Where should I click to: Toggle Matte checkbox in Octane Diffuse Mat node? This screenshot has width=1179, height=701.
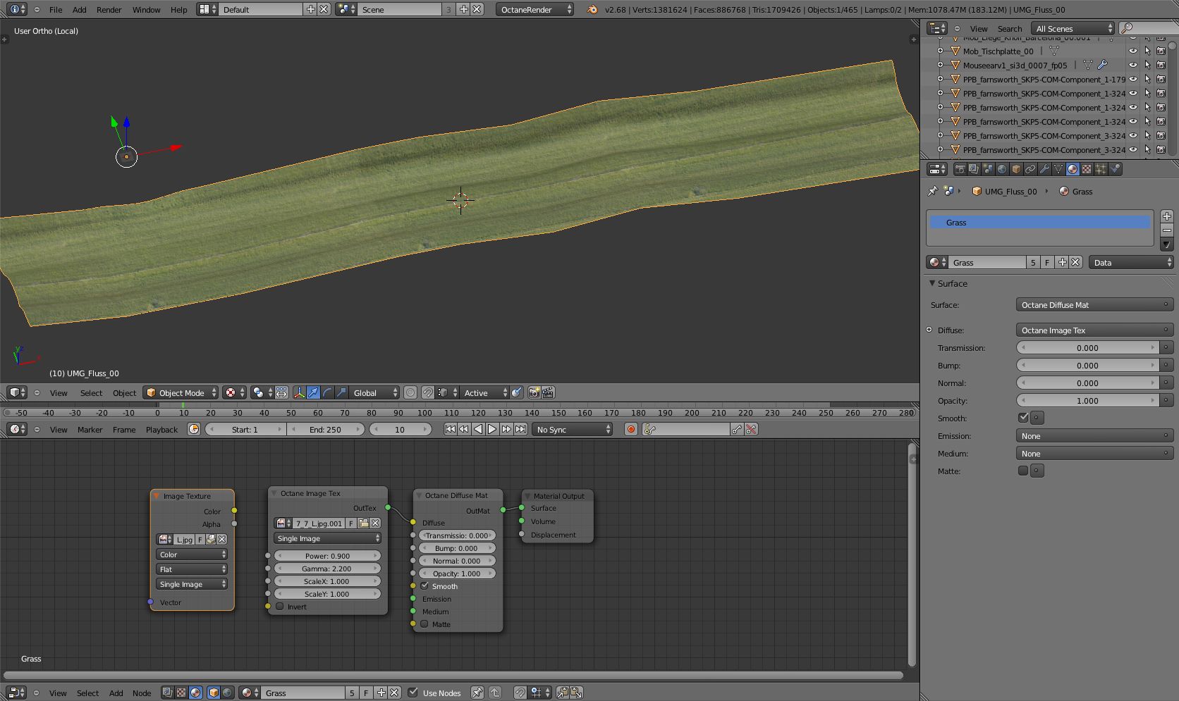pyautogui.click(x=424, y=624)
